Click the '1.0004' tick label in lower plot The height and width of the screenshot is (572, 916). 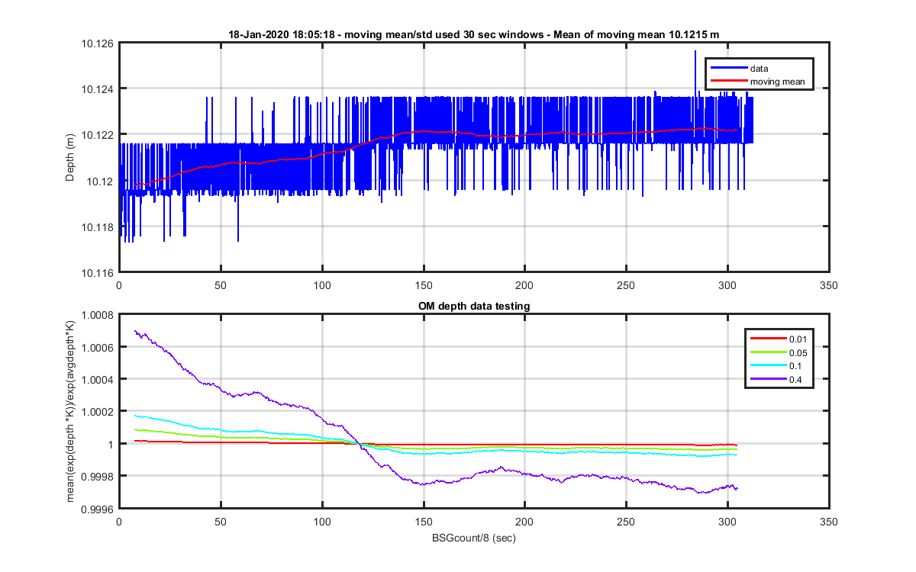(98, 379)
